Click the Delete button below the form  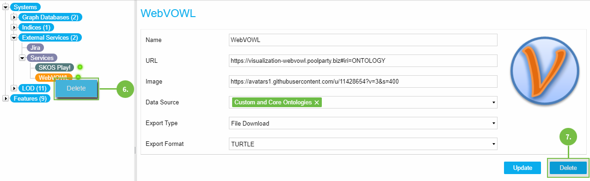568,168
